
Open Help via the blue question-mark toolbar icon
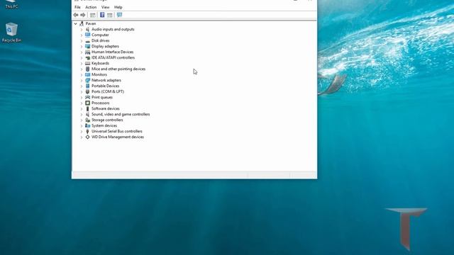[102, 15]
